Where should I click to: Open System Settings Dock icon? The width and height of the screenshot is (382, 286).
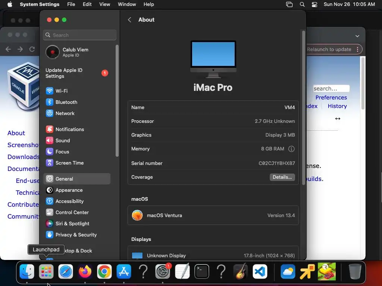pyautogui.click(x=163, y=271)
